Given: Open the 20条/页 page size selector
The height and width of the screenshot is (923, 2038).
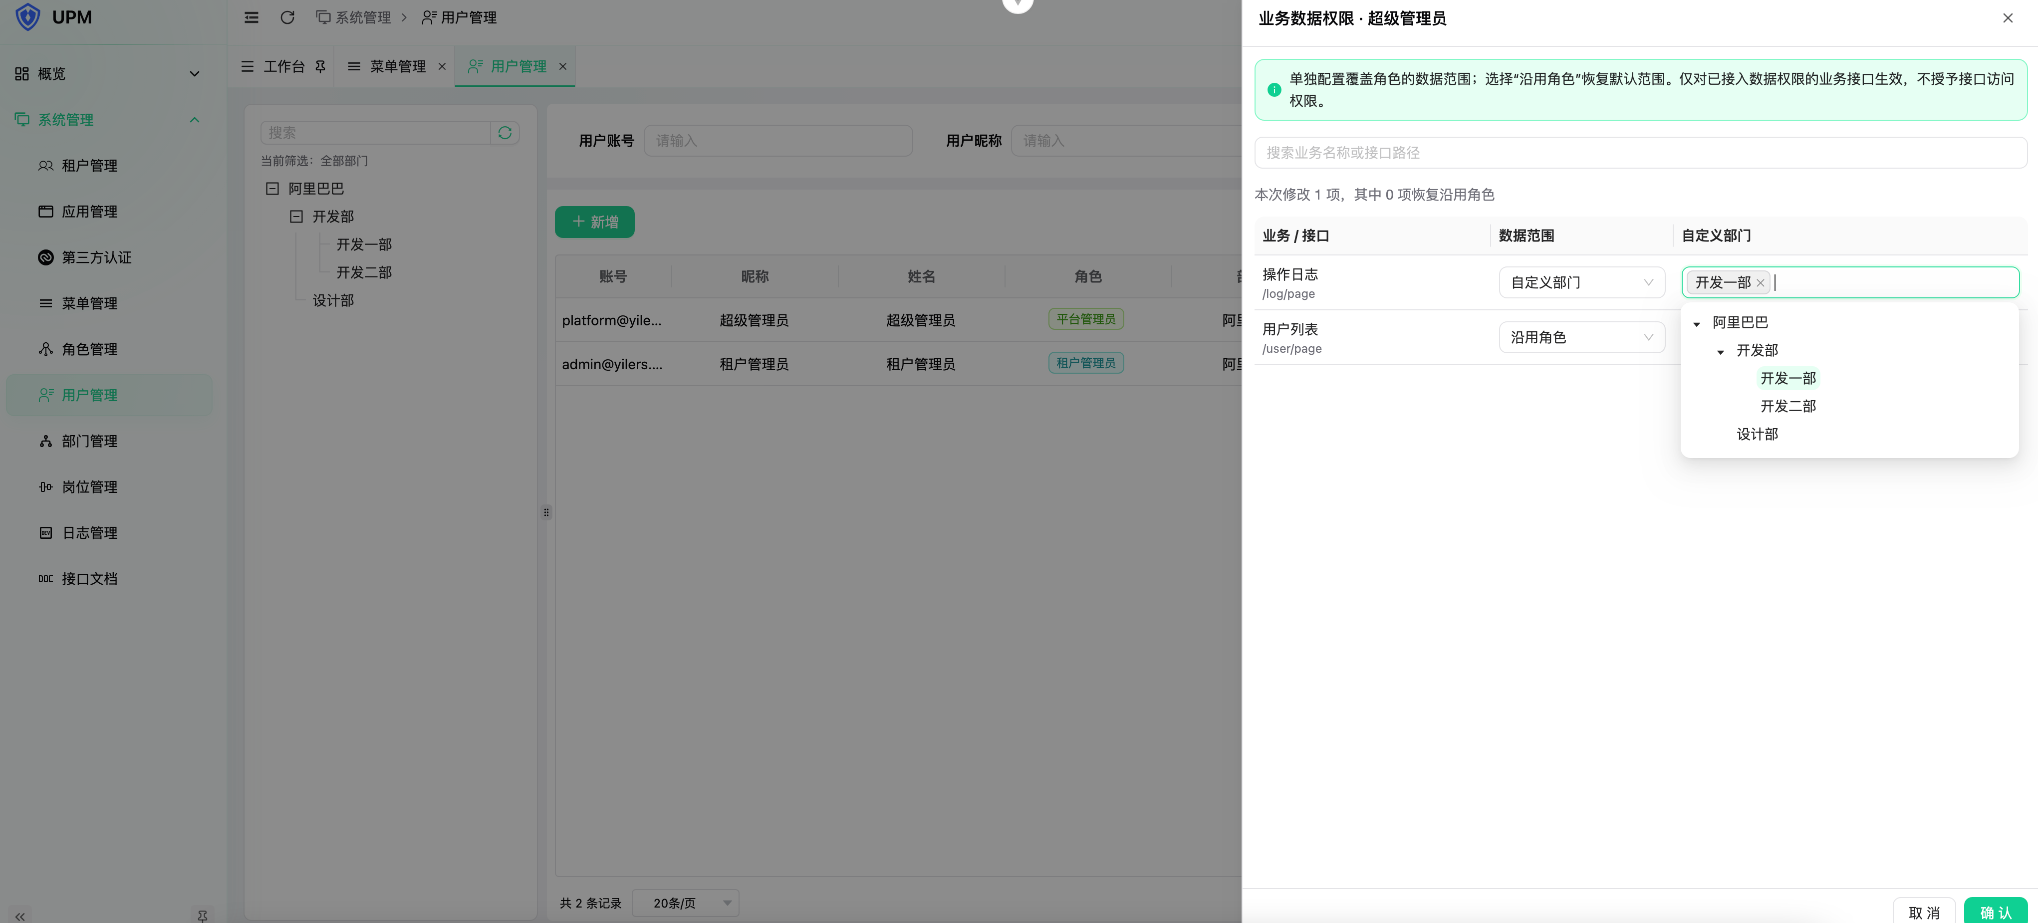Looking at the screenshot, I should tap(685, 903).
